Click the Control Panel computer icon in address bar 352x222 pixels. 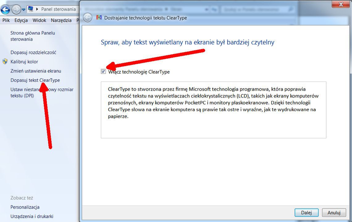click(x=31, y=9)
